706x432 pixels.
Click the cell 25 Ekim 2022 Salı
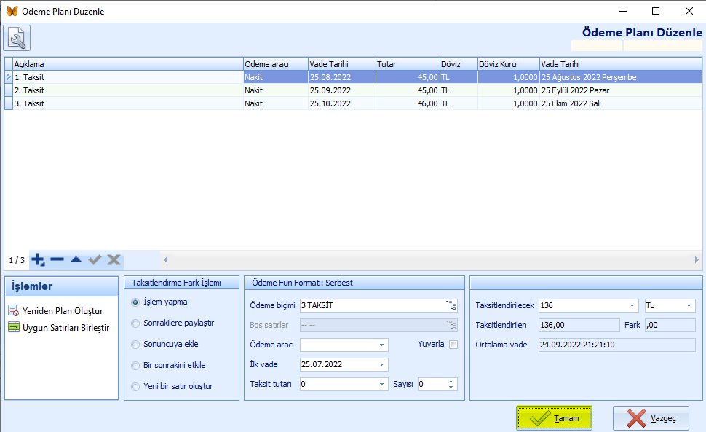click(x=621, y=103)
